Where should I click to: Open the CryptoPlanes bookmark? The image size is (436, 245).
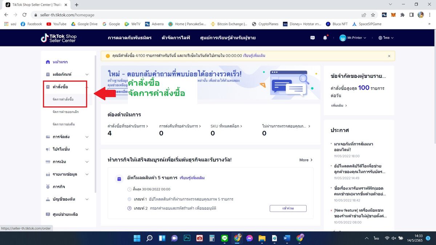pyautogui.click(x=265, y=24)
